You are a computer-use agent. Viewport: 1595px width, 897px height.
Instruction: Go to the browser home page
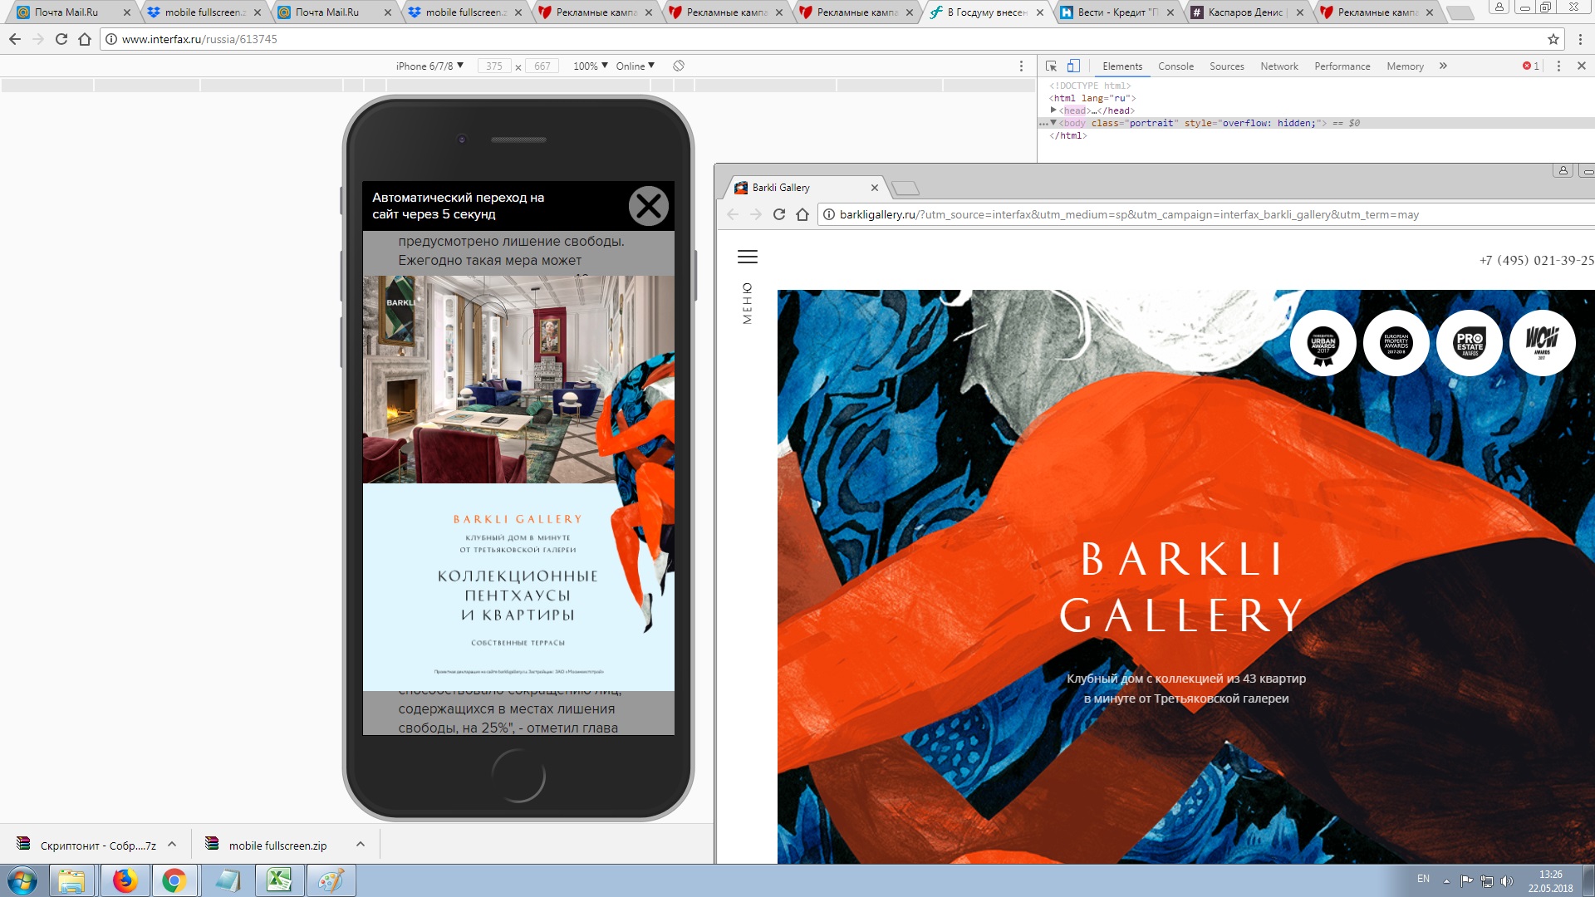85,39
